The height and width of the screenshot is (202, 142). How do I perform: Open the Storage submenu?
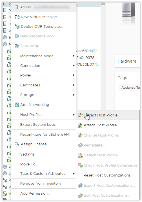point(44,95)
